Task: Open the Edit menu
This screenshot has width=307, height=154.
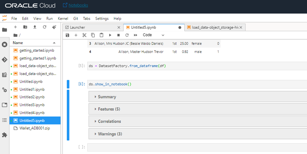Action: (25, 19)
